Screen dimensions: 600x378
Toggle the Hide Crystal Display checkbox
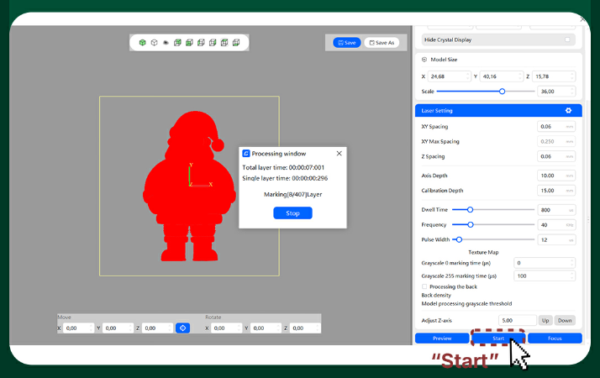568,39
